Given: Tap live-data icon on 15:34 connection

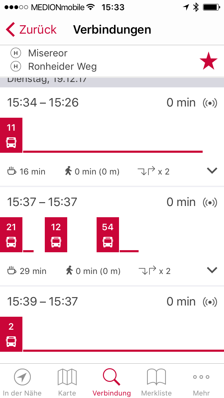Looking at the screenshot, I should (x=210, y=103).
